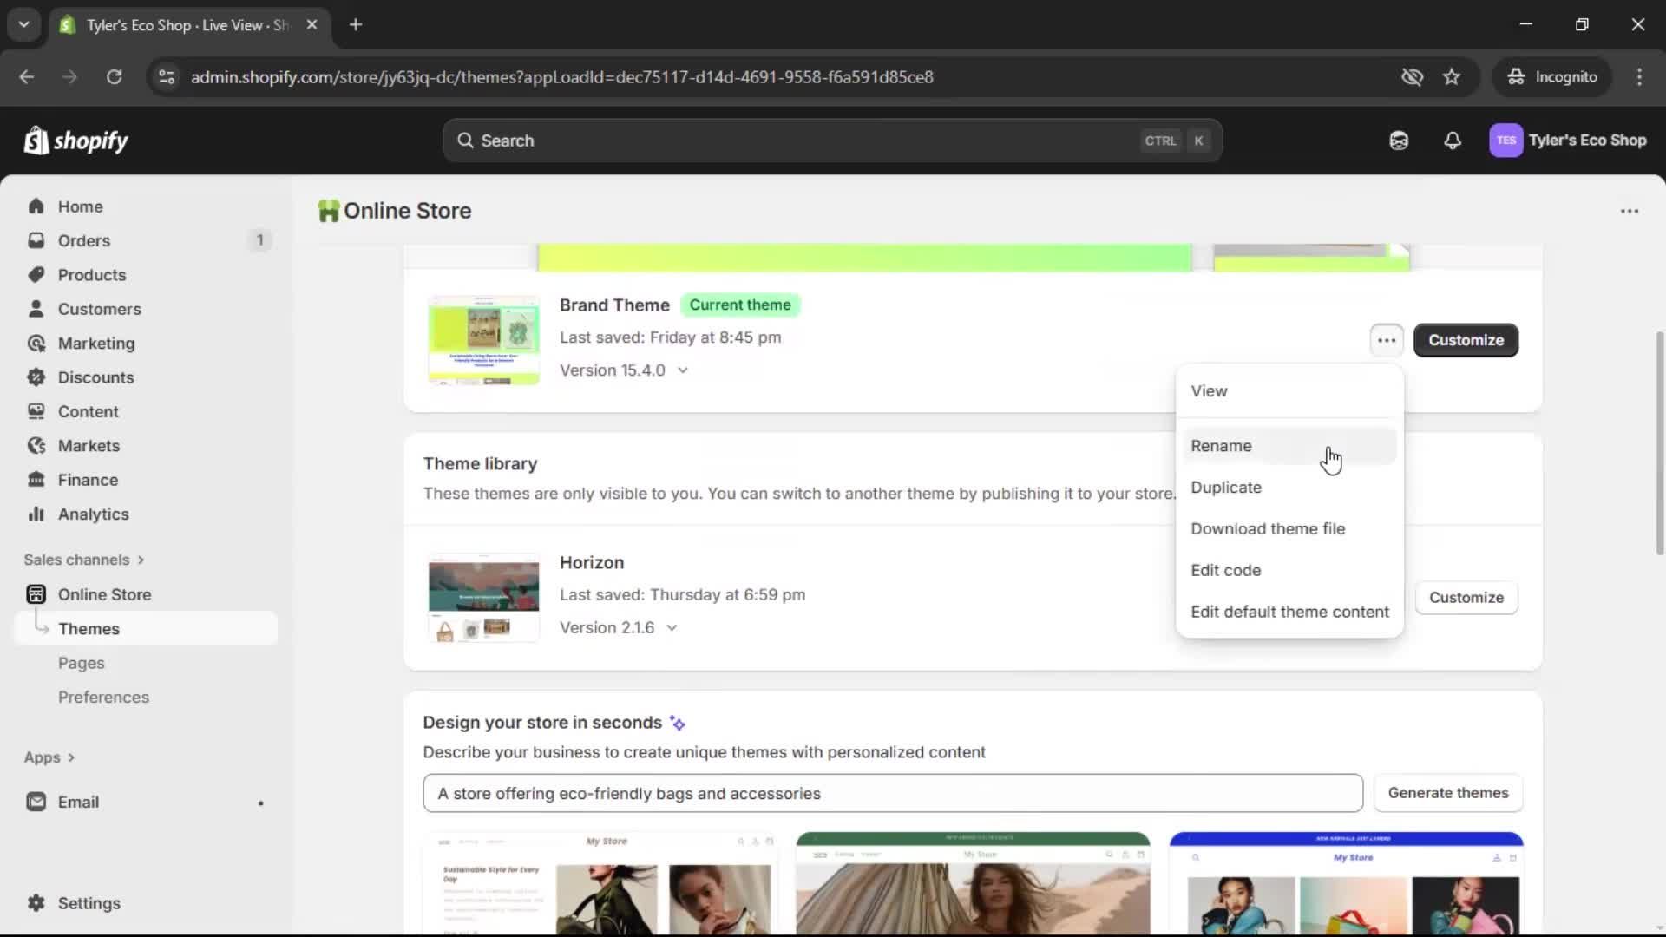Click the Settings gear icon

(x=36, y=903)
